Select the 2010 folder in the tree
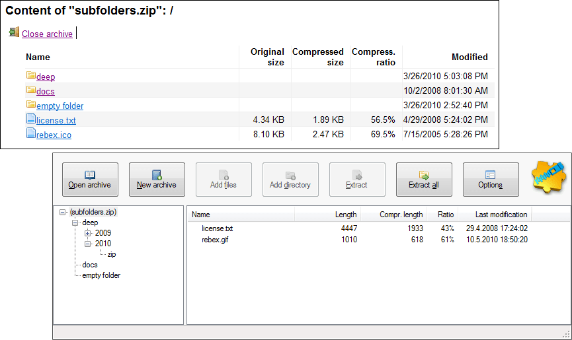572x340 pixels. pyautogui.click(x=103, y=244)
